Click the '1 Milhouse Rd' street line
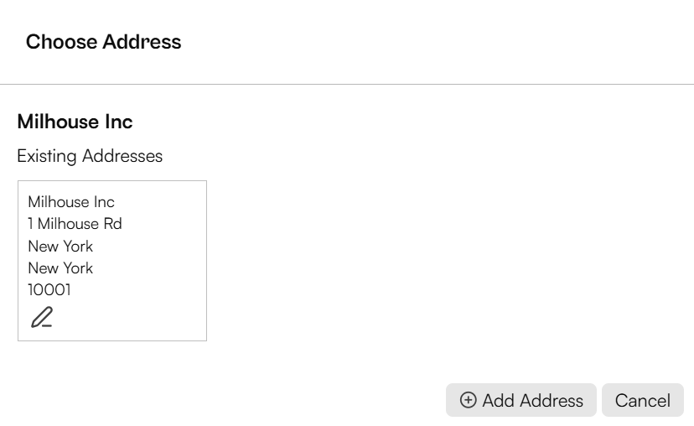Screen dimensions: 694x426 (x=75, y=224)
